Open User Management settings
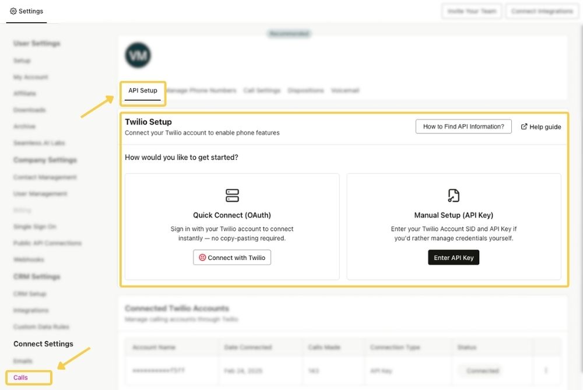The image size is (583, 390). tap(40, 194)
